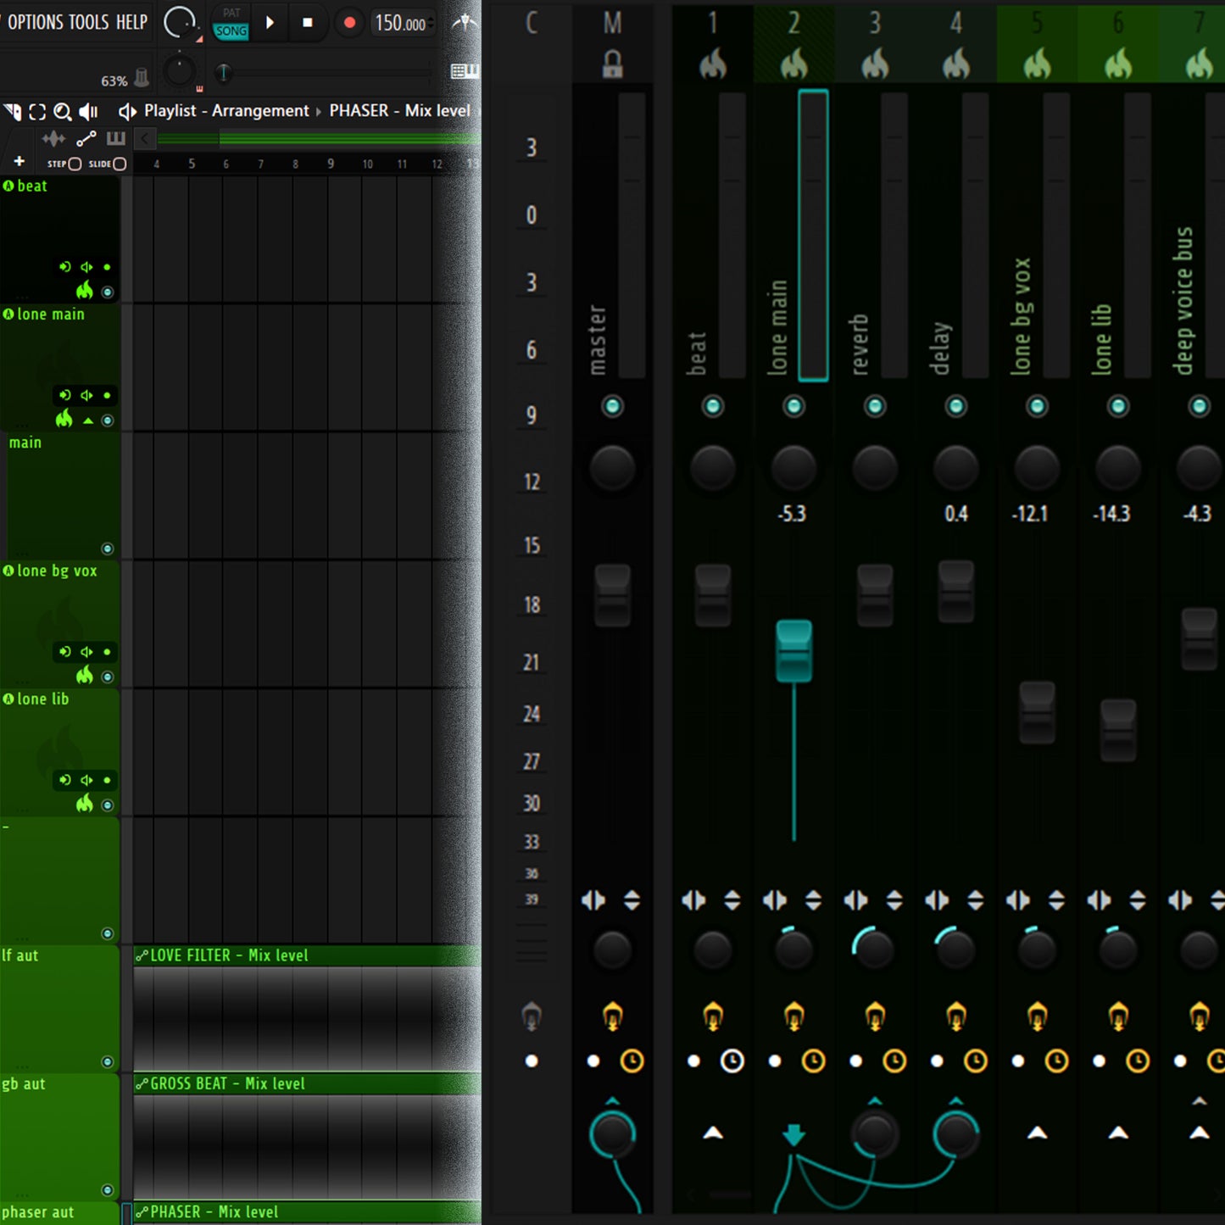1225x1225 pixels.
Task: Click the latency clock icon on beat track
Action: [732, 1061]
